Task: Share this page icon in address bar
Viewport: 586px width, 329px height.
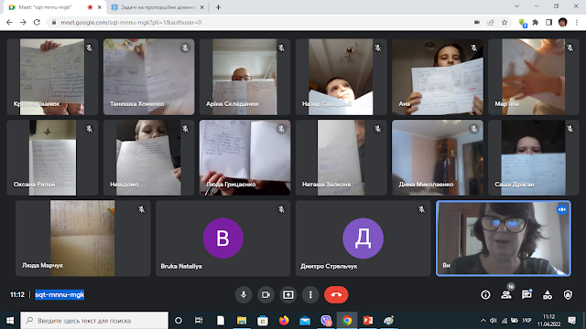Action: 491,22
